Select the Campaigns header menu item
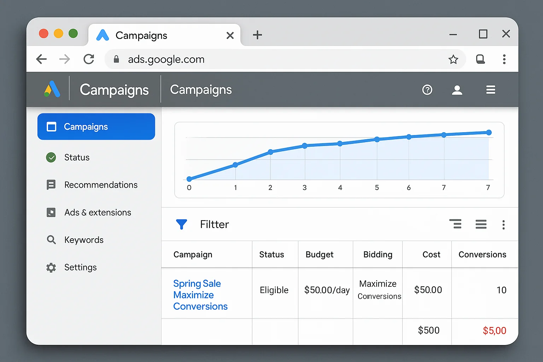The width and height of the screenshot is (543, 362). coord(200,90)
